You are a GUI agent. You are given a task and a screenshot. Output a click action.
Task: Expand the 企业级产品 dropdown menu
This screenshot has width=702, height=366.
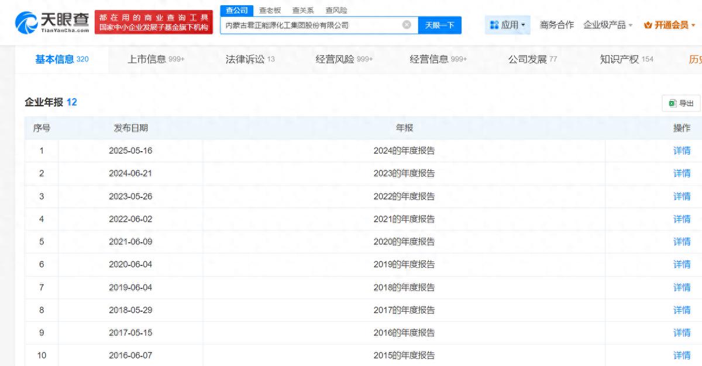point(608,25)
